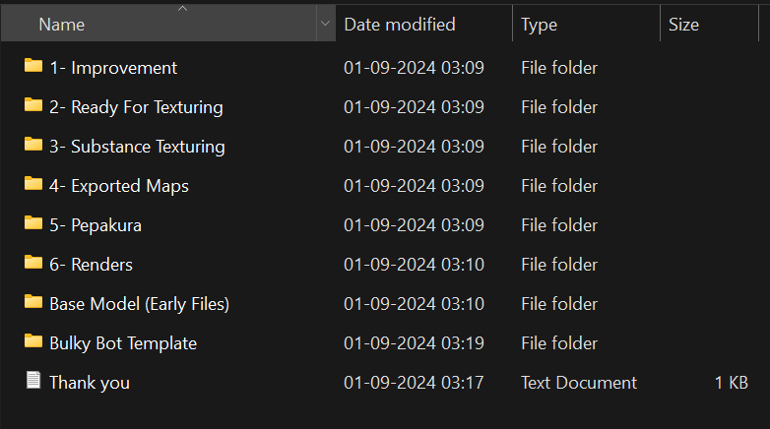Click the 3- Substance Texturing folder icon

(x=33, y=146)
